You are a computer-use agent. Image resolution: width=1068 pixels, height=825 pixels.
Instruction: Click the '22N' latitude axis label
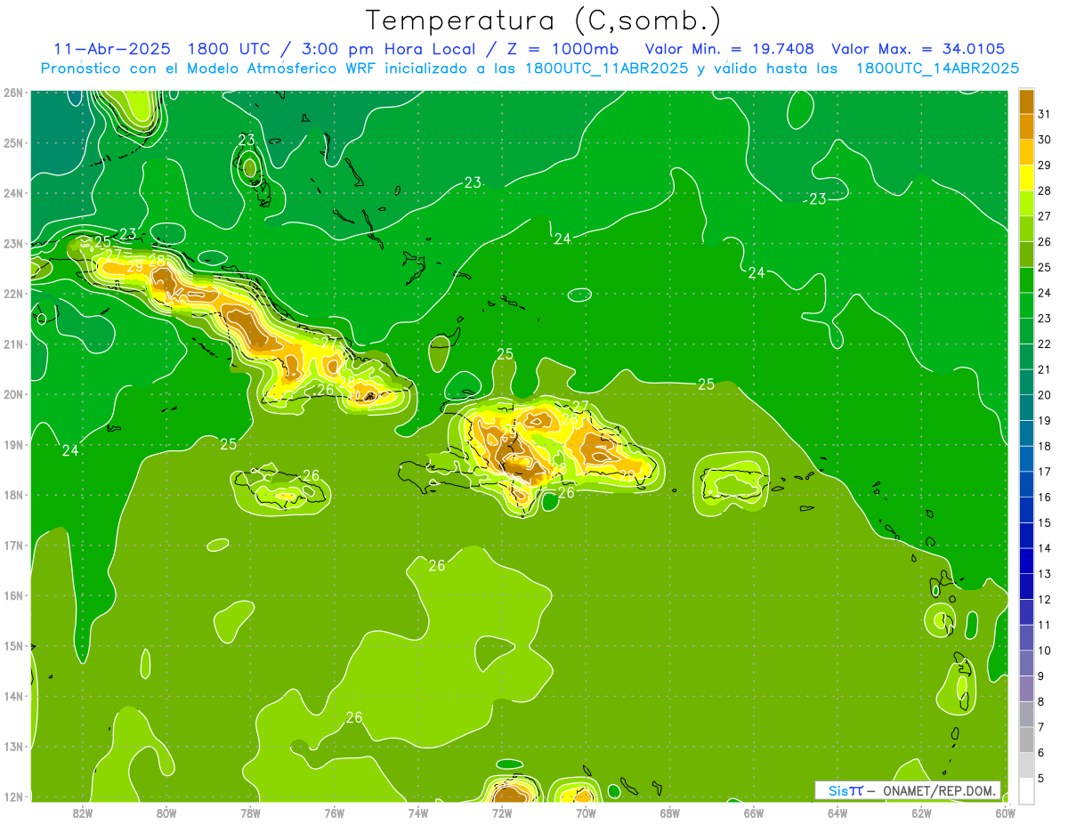coord(12,294)
